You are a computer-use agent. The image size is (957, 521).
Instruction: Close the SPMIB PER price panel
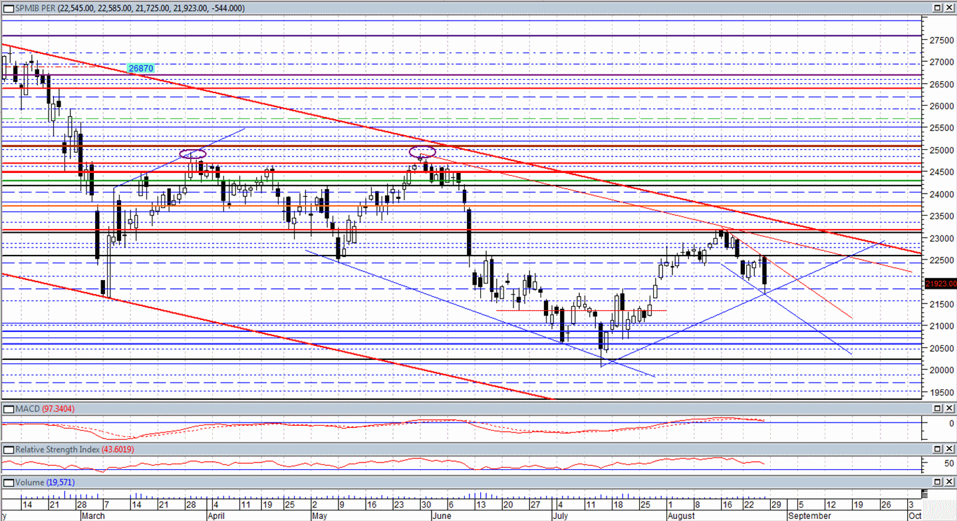coord(949,8)
